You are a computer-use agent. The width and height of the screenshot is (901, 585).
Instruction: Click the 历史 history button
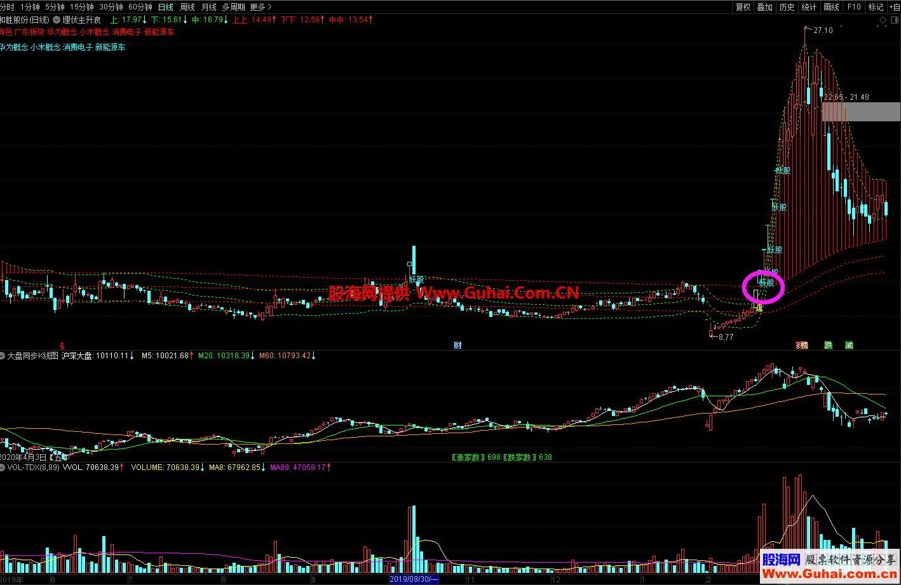point(787,7)
